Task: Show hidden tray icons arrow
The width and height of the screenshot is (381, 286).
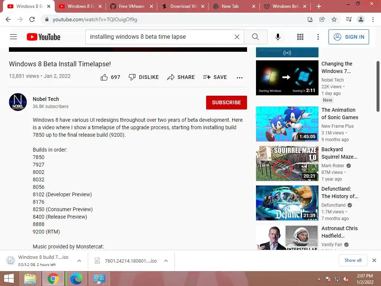Action: 319,279
